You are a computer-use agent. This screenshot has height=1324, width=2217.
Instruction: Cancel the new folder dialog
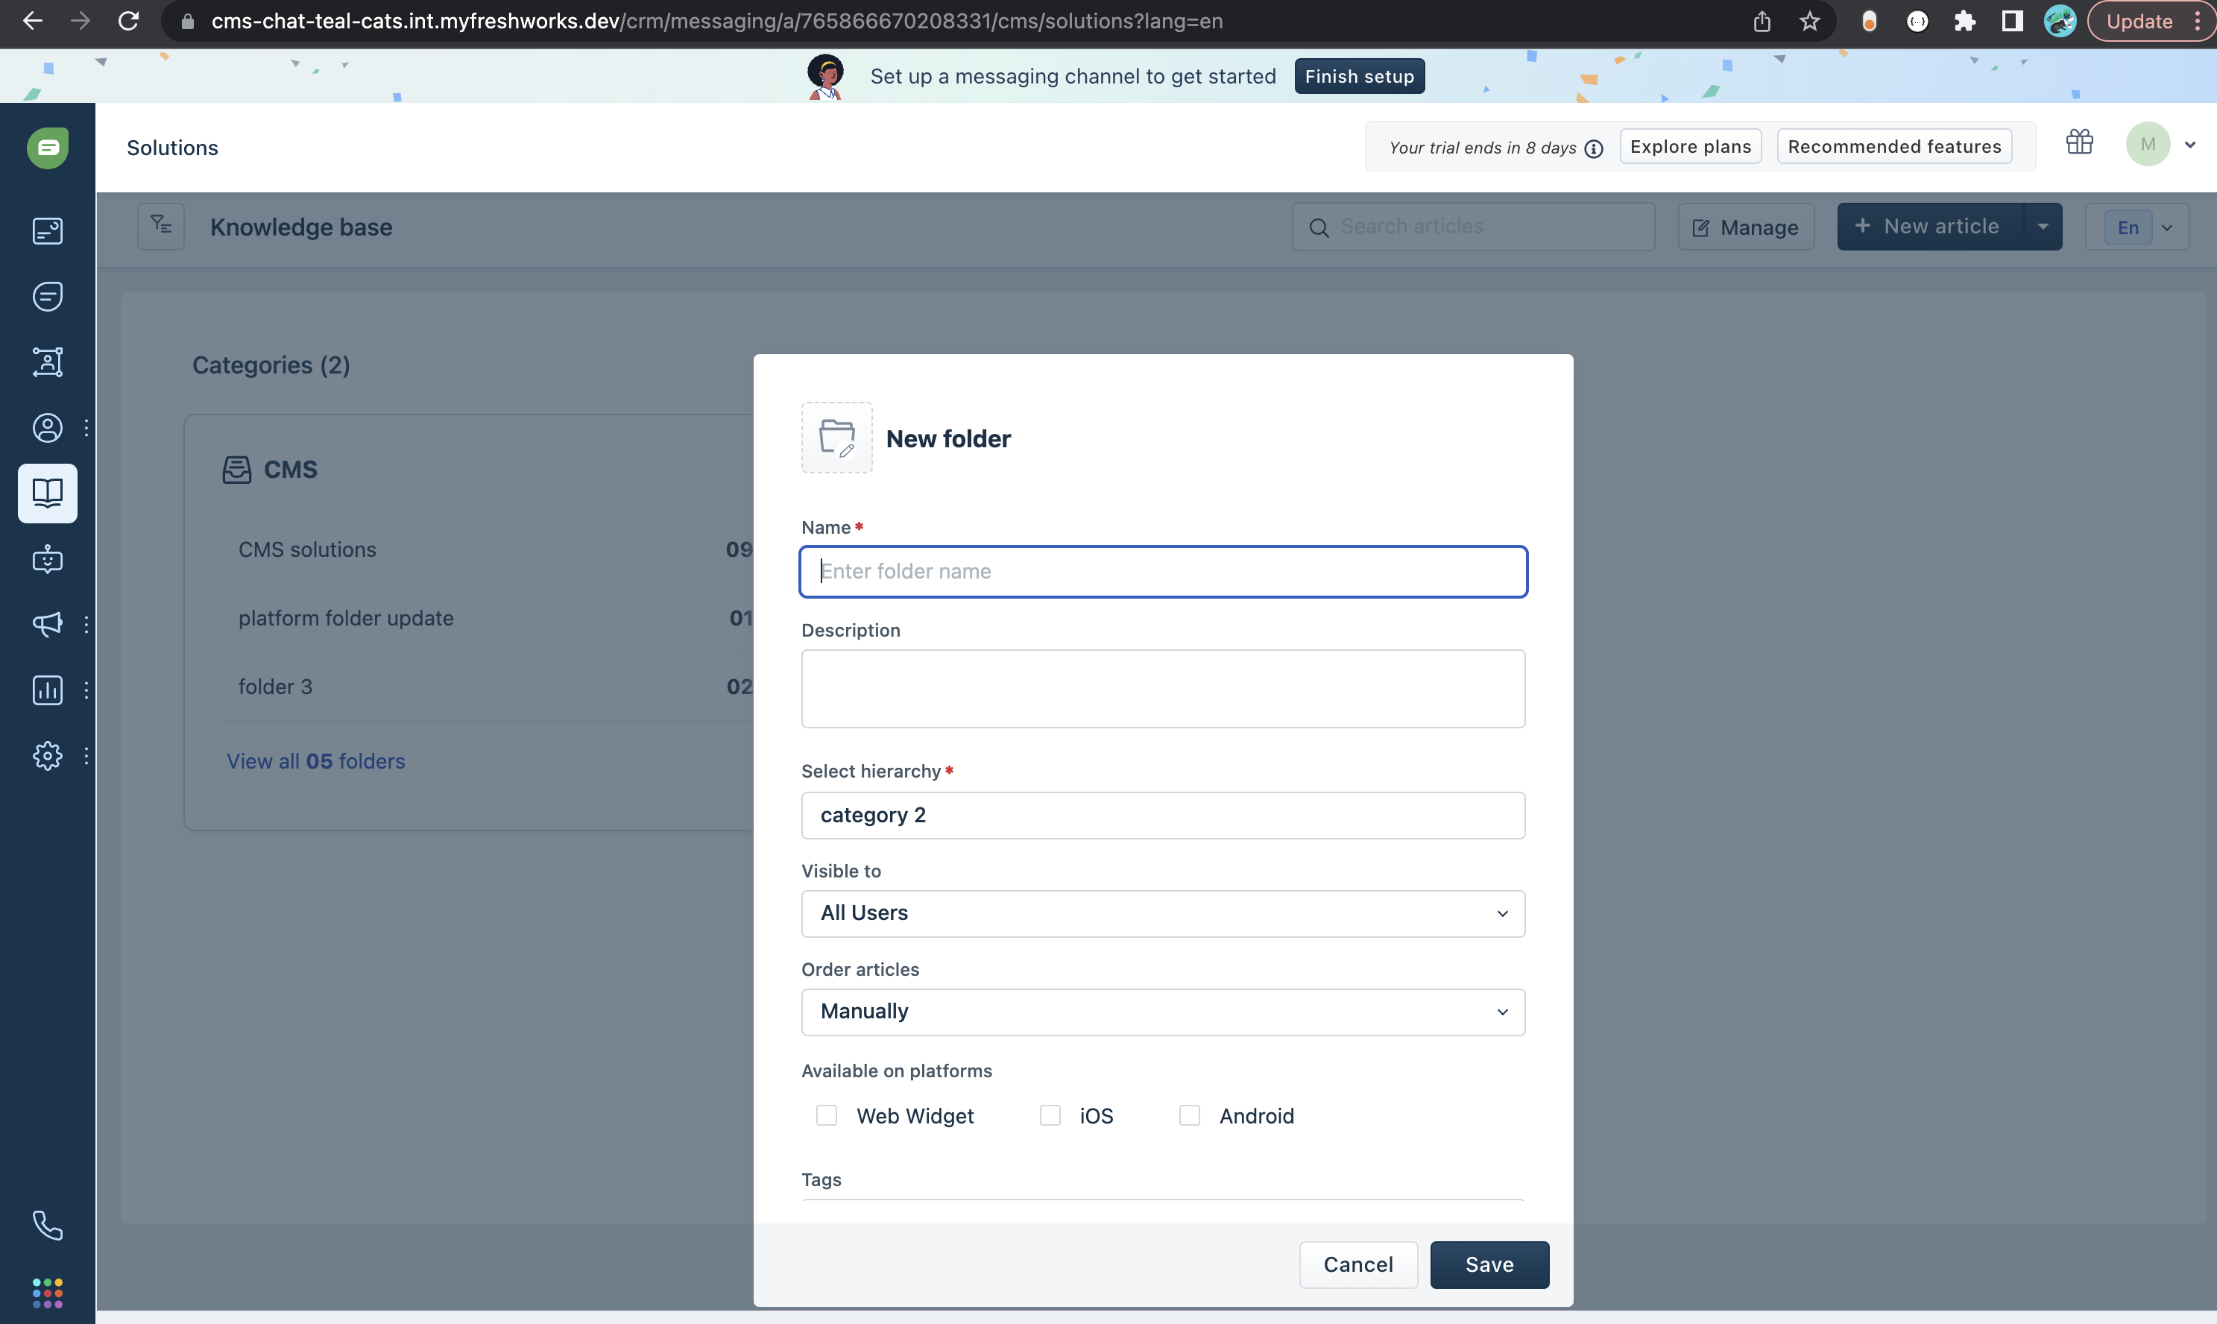[x=1357, y=1264]
